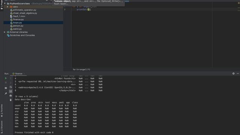Click the 'Data describe:' console line

[23, 99]
